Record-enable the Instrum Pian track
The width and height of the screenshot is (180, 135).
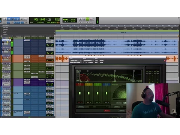tap(3, 42)
